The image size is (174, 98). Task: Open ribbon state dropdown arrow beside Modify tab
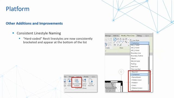point(95,77)
